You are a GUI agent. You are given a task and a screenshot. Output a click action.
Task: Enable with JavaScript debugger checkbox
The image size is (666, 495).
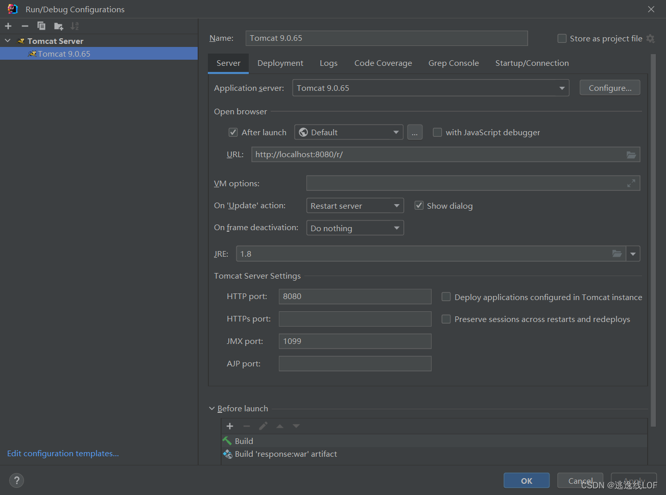[437, 132]
